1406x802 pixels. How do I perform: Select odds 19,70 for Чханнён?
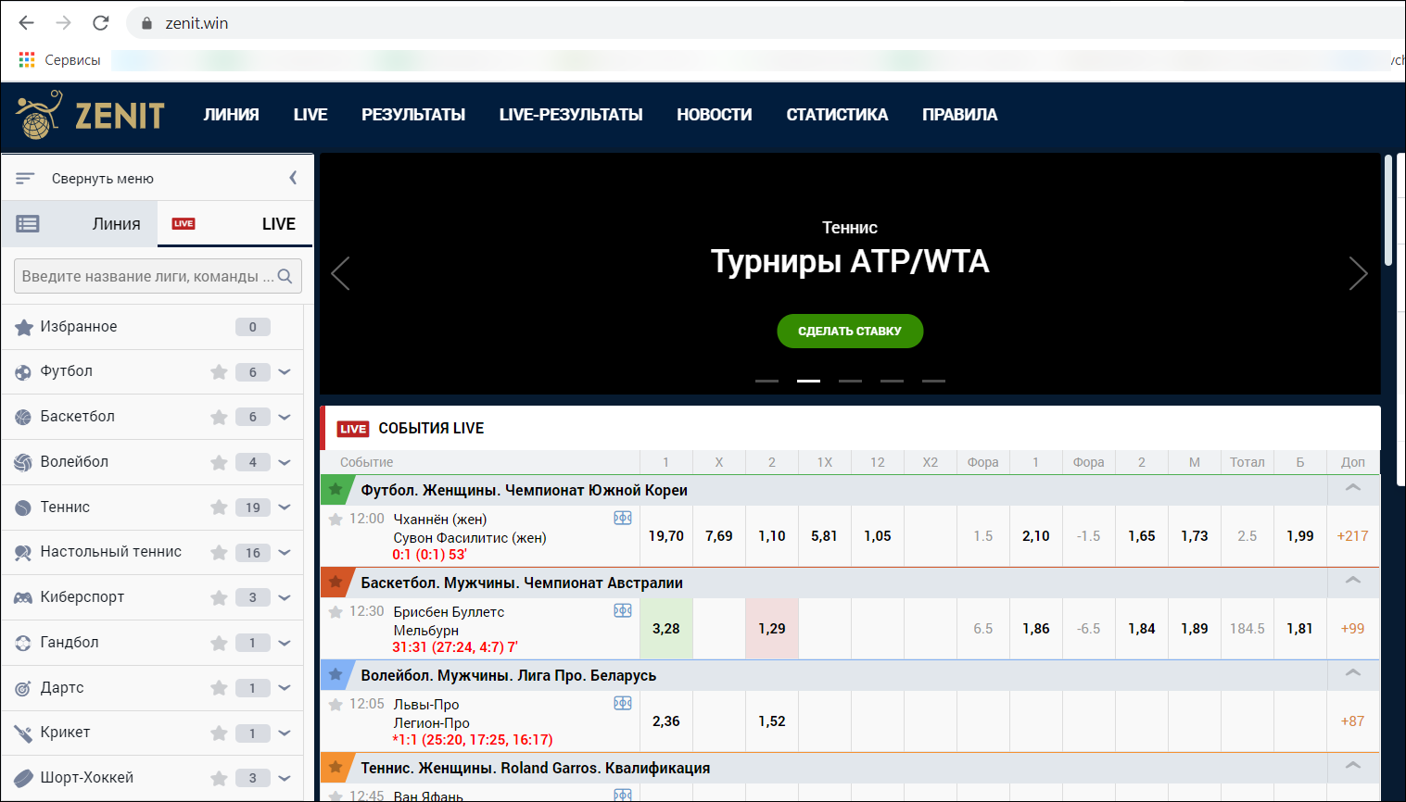(666, 536)
